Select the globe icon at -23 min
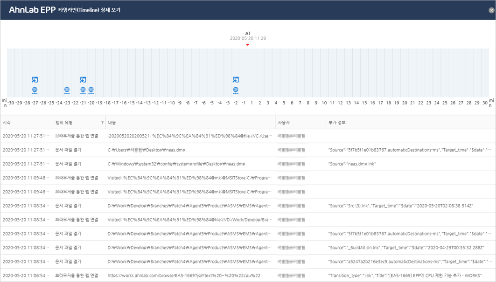 tap(67, 90)
